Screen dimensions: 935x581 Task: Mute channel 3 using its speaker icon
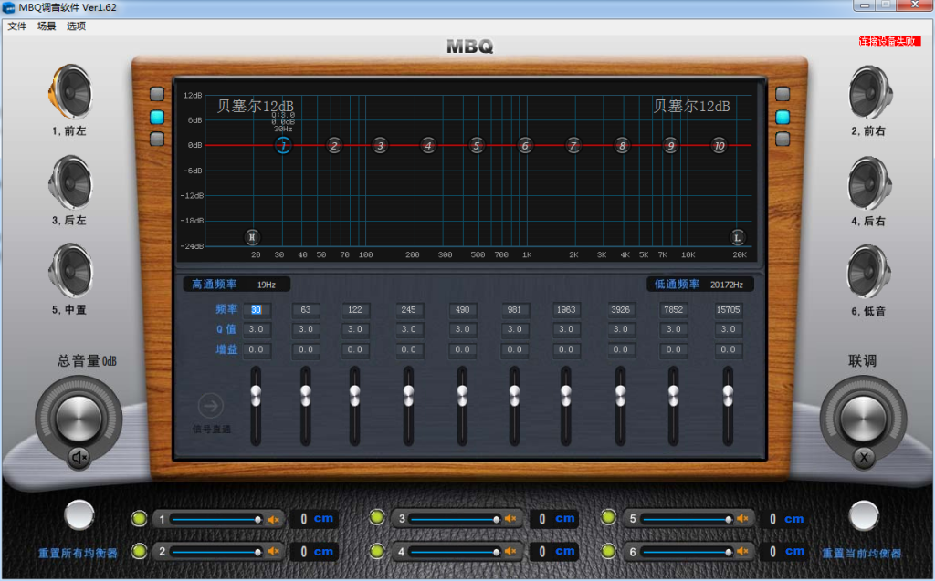tap(510, 519)
